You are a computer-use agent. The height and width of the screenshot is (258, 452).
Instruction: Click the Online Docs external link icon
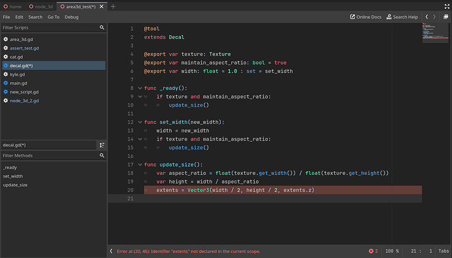352,17
